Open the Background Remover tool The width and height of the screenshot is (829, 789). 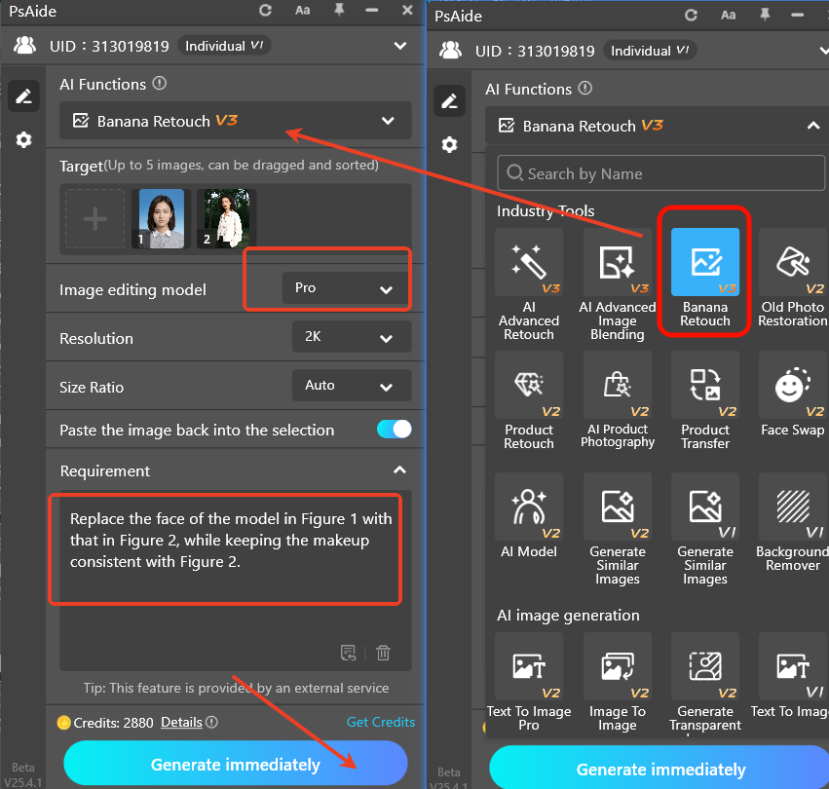click(792, 527)
